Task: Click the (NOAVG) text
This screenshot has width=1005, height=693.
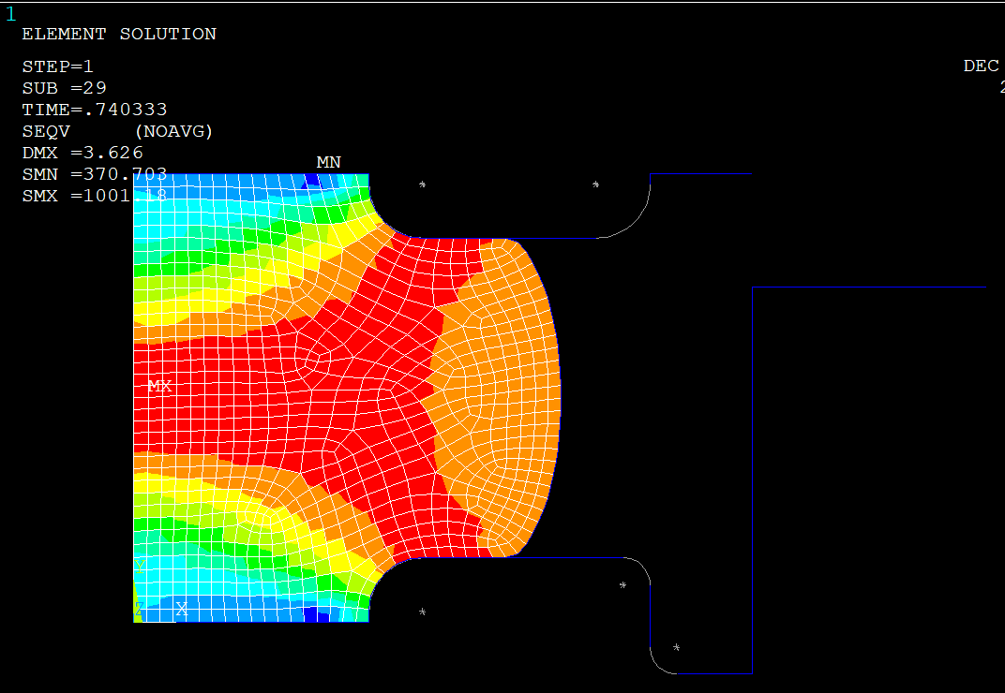Action: click(x=173, y=131)
